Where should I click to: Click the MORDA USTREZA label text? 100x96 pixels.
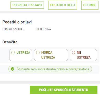point(48,55)
